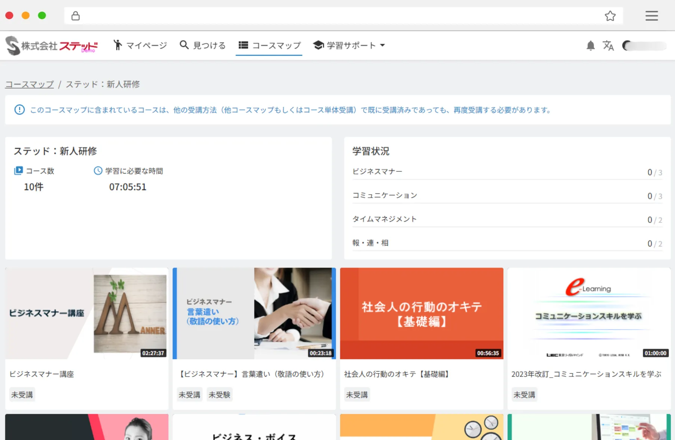Click the 報・連・相 progress row
The height and width of the screenshot is (440, 675).
(x=507, y=243)
